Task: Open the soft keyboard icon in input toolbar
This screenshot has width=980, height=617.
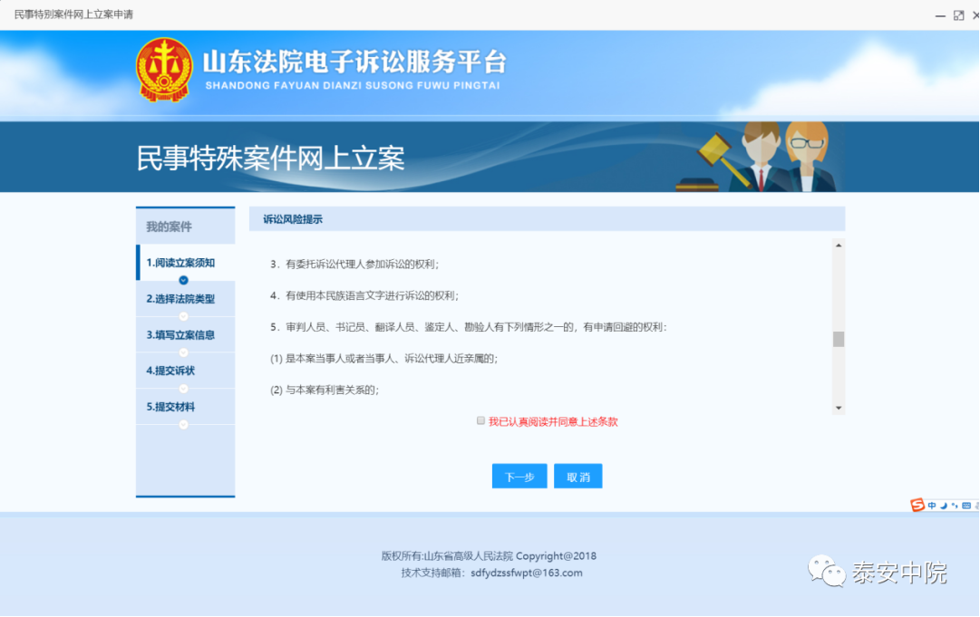Action: pos(966,506)
